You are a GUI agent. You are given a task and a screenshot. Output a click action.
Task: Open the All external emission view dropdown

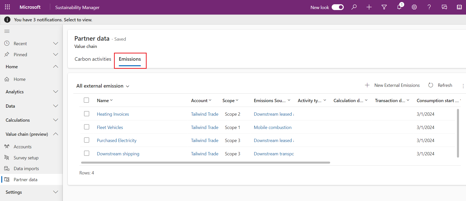pyautogui.click(x=103, y=86)
